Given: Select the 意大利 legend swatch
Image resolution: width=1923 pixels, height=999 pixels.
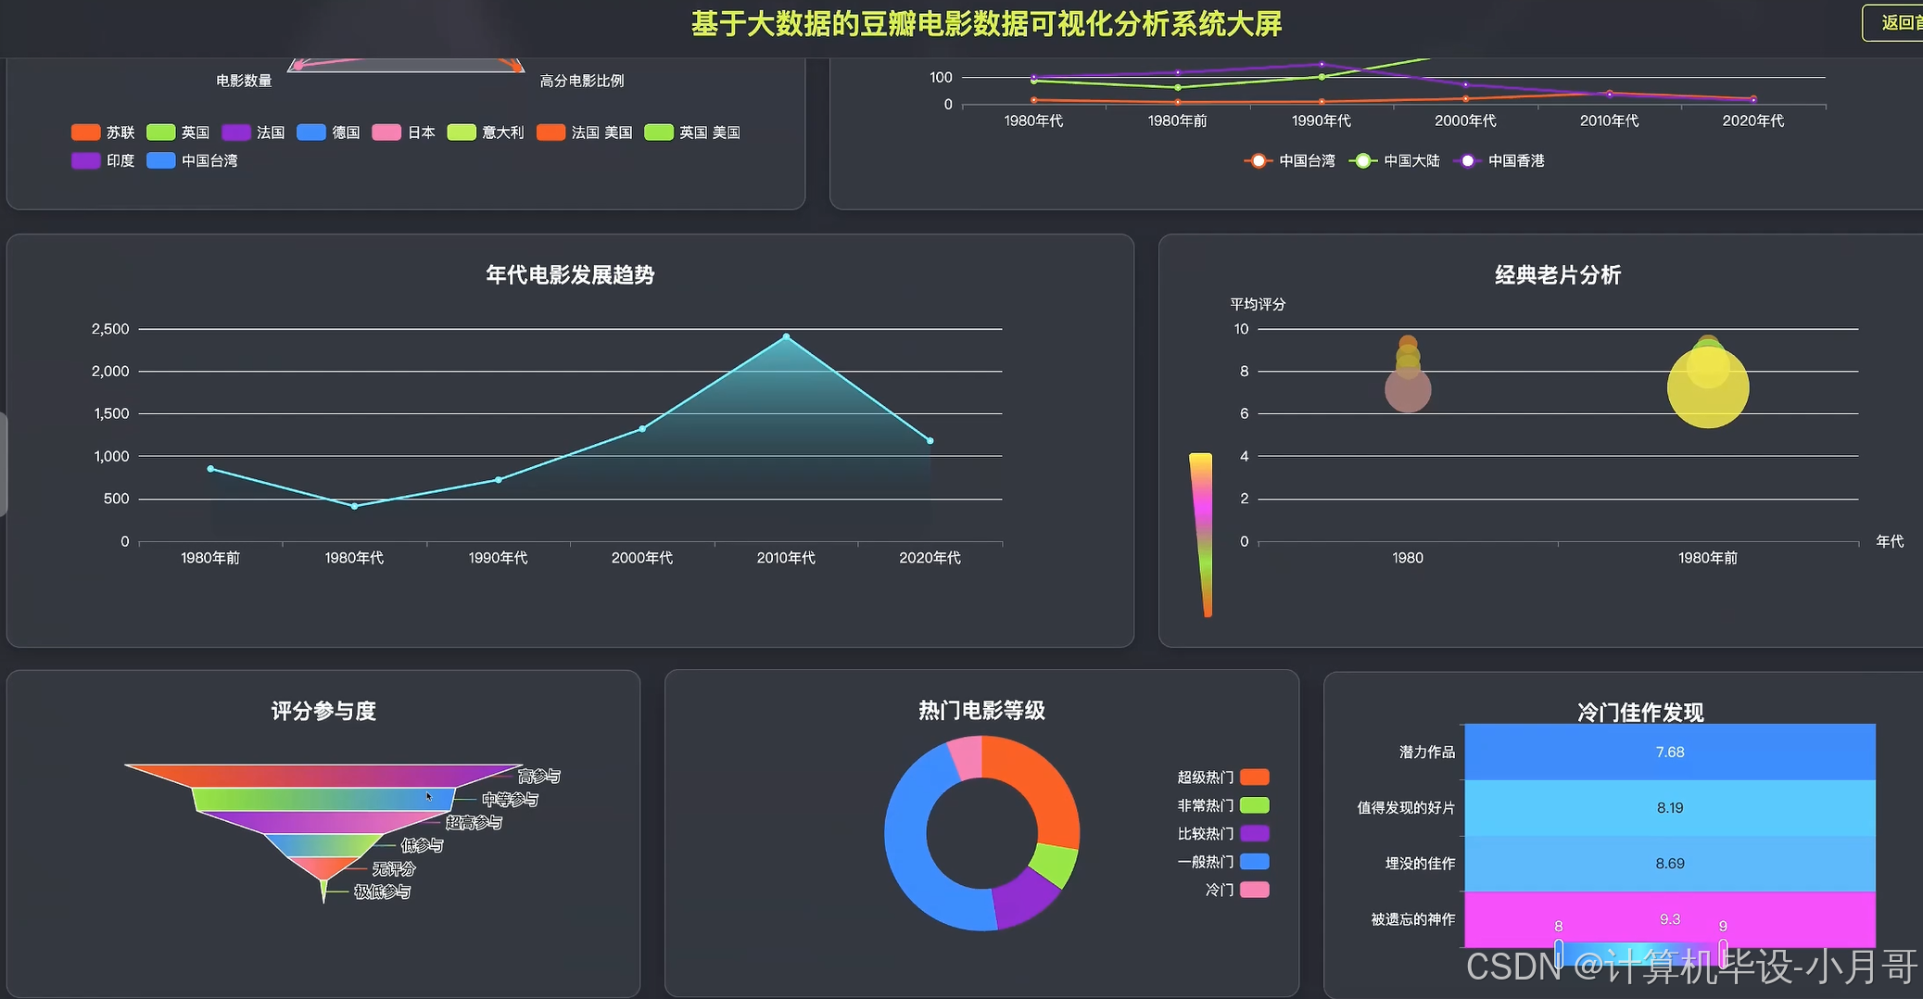Looking at the screenshot, I should click(463, 132).
